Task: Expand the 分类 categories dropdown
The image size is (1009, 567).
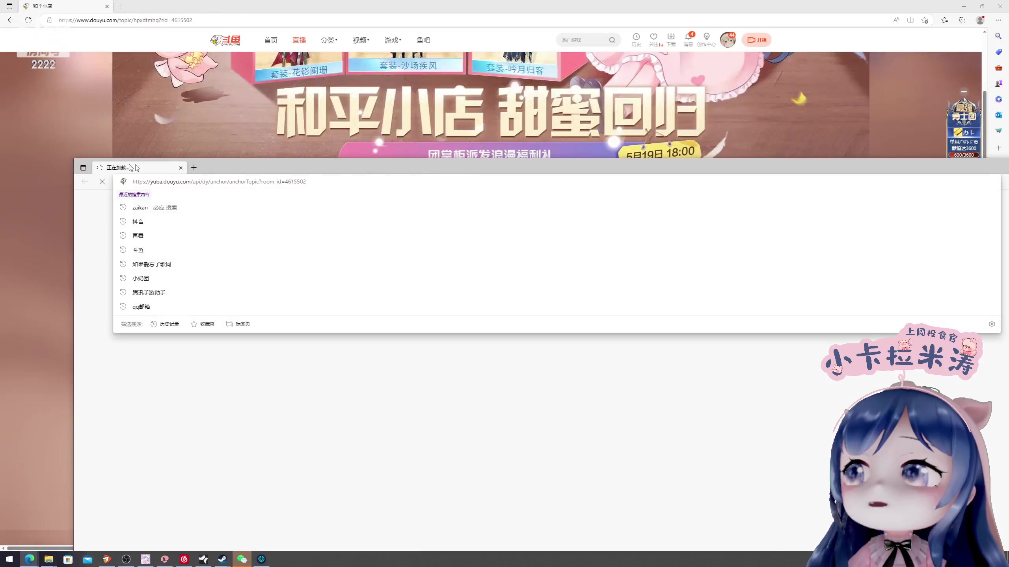Action: pyautogui.click(x=329, y=40)
